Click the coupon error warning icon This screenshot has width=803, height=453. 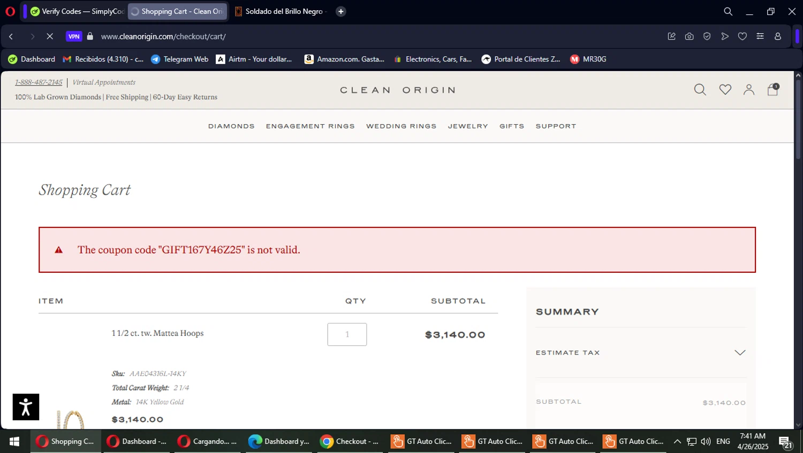click(x=59, y=250)
